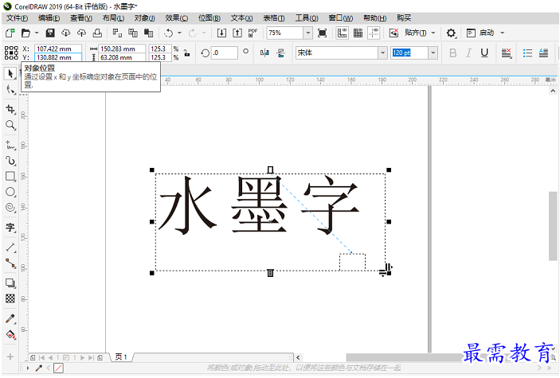This screenshot has width=560, height=378.
Task: Select the Color Eyedropper tool
Action: click(10, 318)
